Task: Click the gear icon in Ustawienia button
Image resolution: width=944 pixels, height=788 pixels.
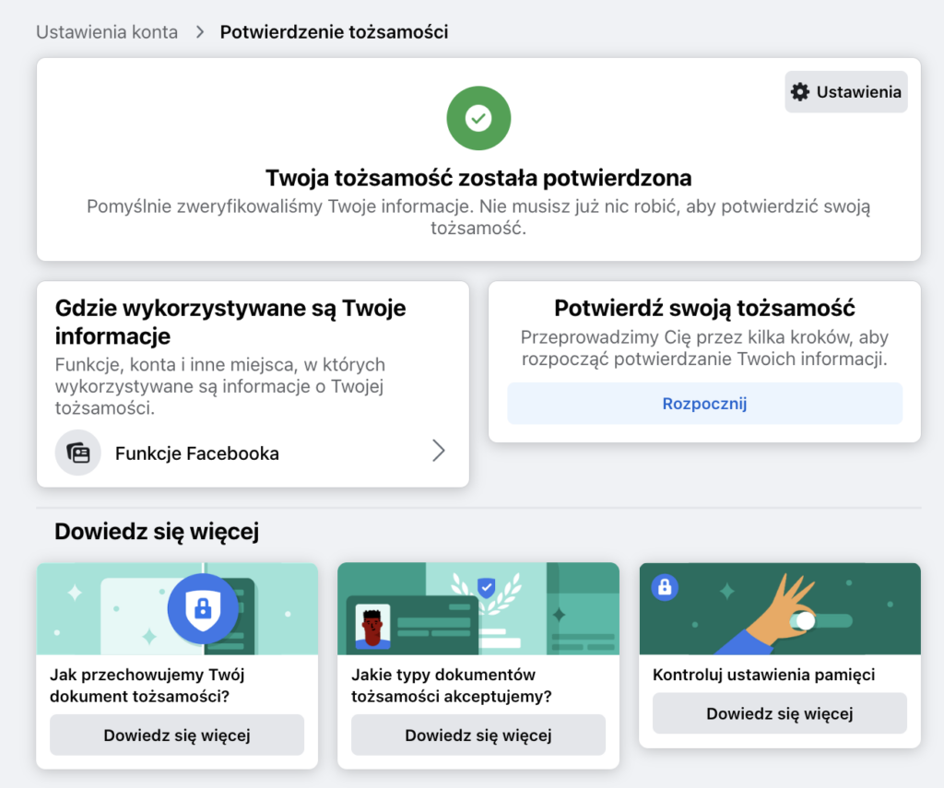Action: coord(800,92)
